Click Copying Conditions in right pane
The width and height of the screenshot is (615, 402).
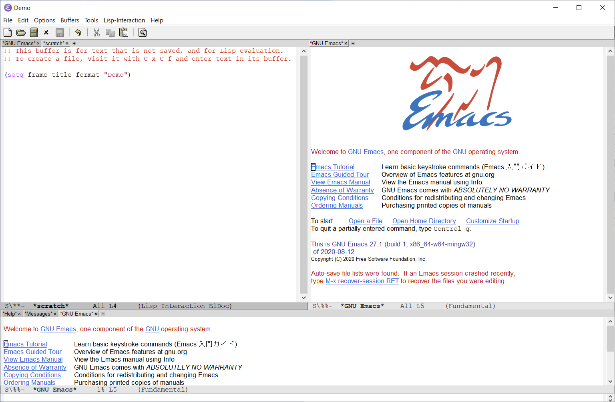coord(340,198)
